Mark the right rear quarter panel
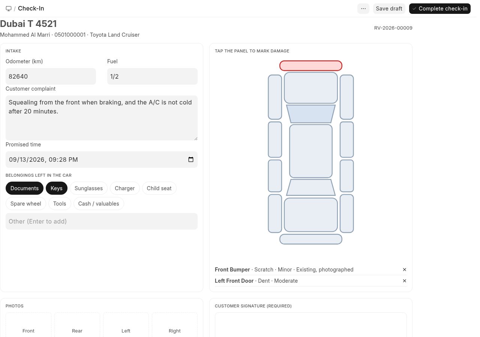Screen dimensions: 480x337 tap(347, 213)
